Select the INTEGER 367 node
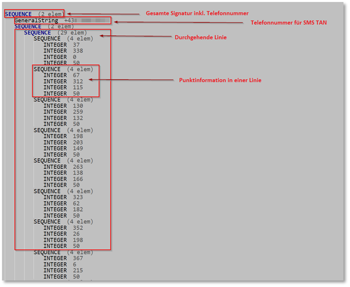Viewport: 350px width, 287px height. pos(63,258)
